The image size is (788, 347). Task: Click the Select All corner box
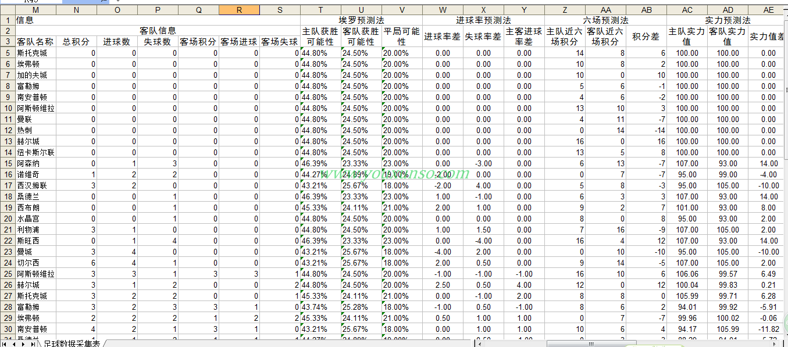(x=7, y=10)
